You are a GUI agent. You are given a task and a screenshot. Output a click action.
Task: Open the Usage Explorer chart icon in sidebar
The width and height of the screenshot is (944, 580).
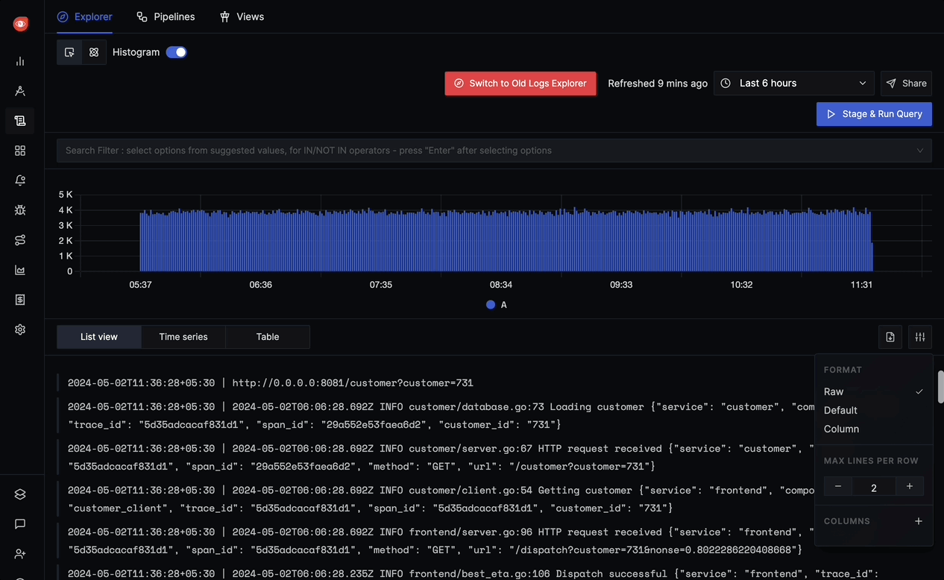pyautogui.click(x=20, y=270)
